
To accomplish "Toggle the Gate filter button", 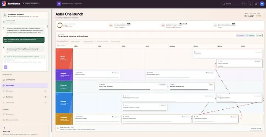I will (x=259, y=35).
